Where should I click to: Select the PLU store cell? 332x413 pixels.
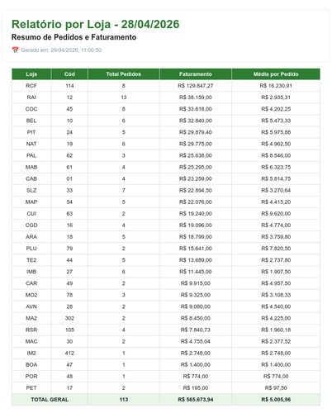[x=31, y=249]
